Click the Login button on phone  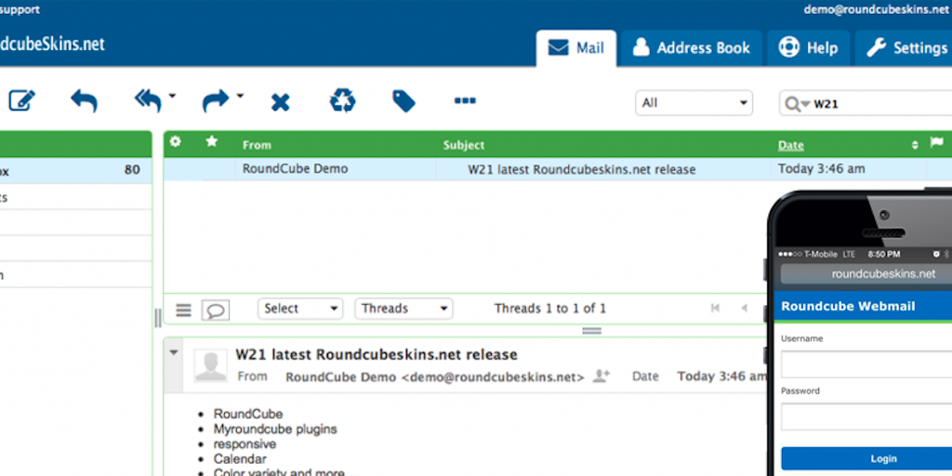tap(867, 458)
